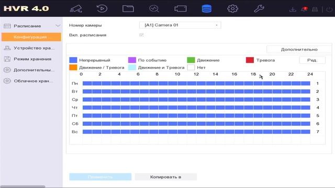
Task: Click the download icon in top bar
Action: tap(293, 9)
